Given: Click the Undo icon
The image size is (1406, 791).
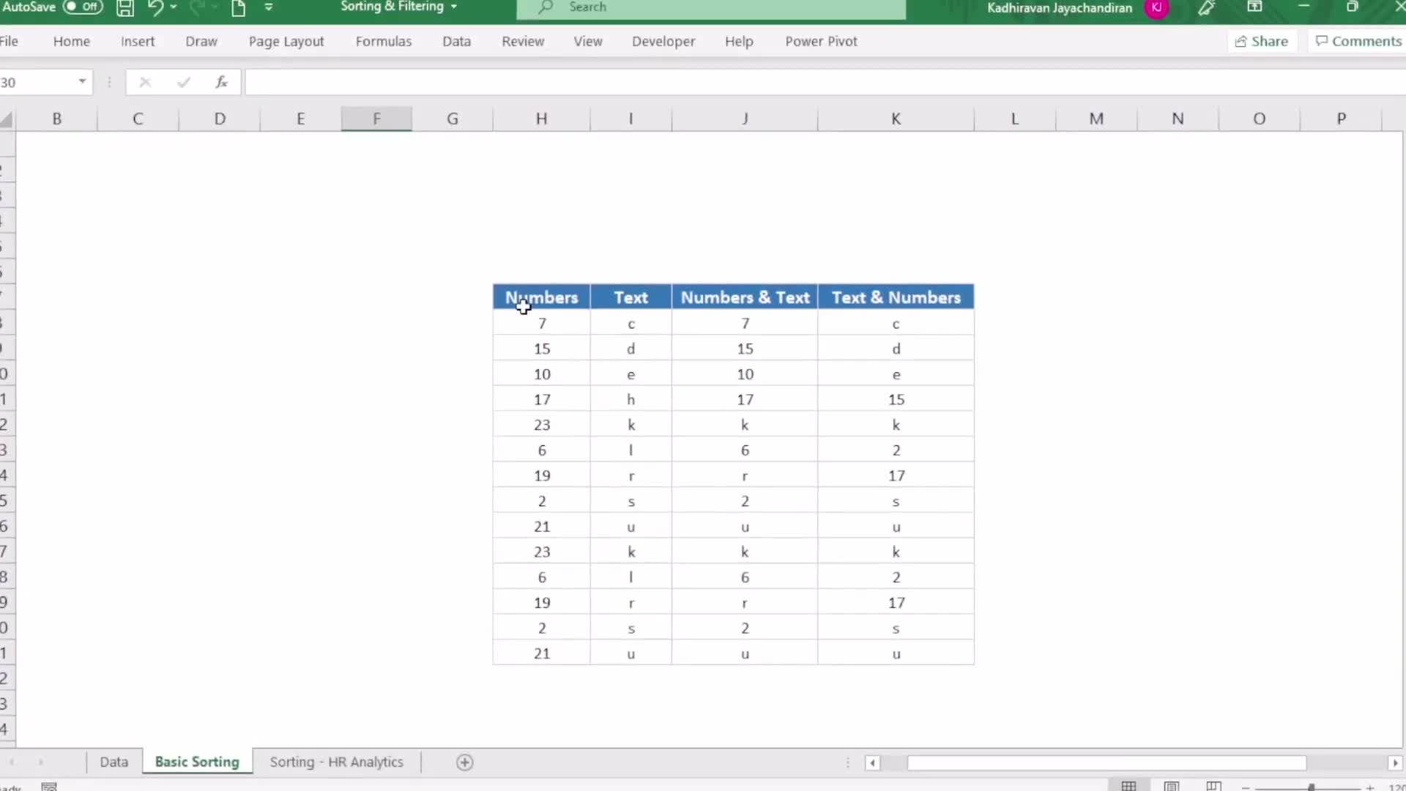Looking at the screenshot, I should coord(155,8).
